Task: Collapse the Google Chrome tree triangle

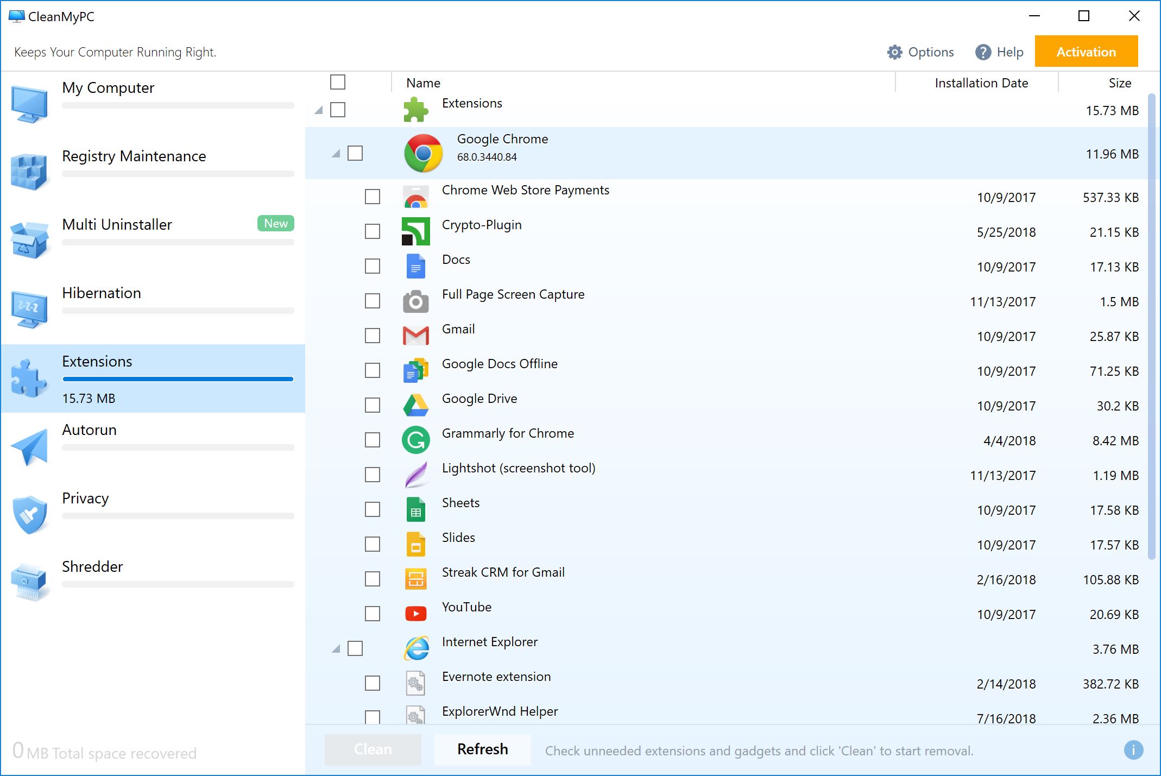Action: click(337, 154)
